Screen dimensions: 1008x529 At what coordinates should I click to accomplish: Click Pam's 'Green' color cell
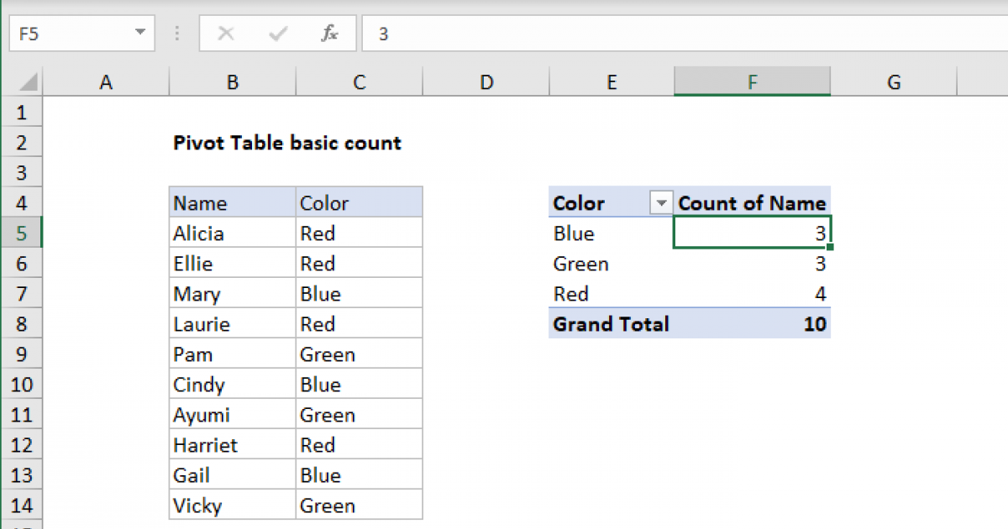(x=360, y=354)
